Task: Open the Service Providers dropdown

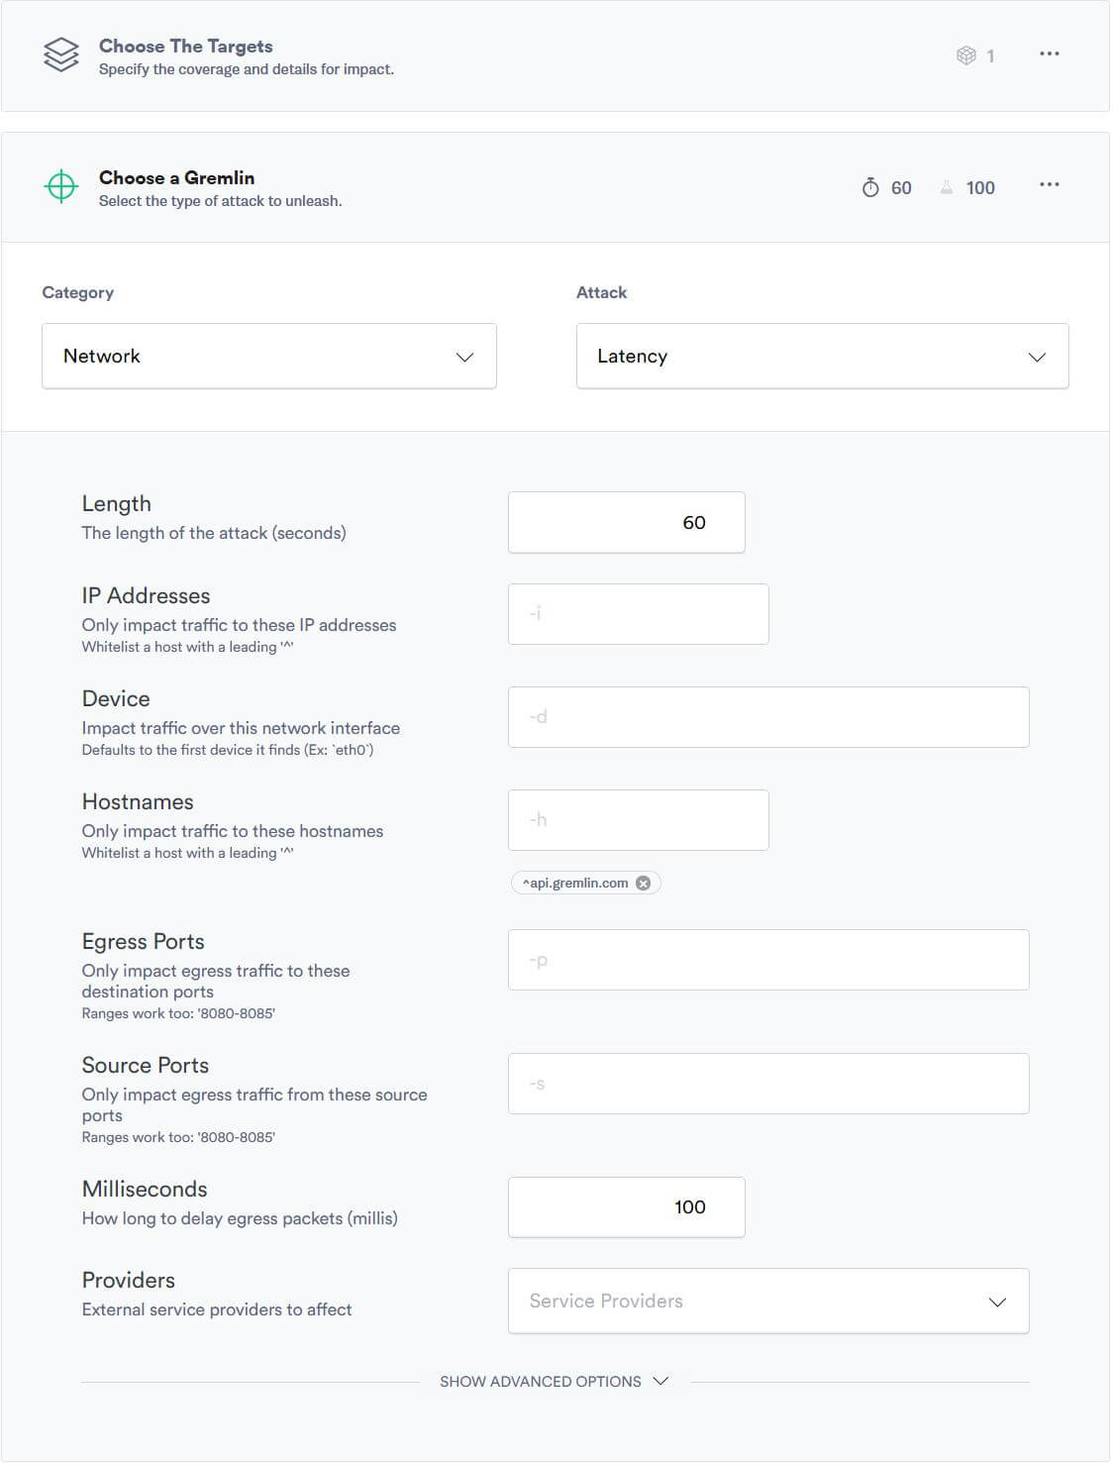Action: pos(768,1301)
